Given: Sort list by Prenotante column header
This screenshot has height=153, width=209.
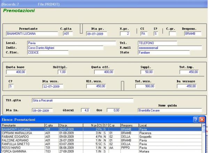Looking at the screenshot, I should tap(23, 125).
